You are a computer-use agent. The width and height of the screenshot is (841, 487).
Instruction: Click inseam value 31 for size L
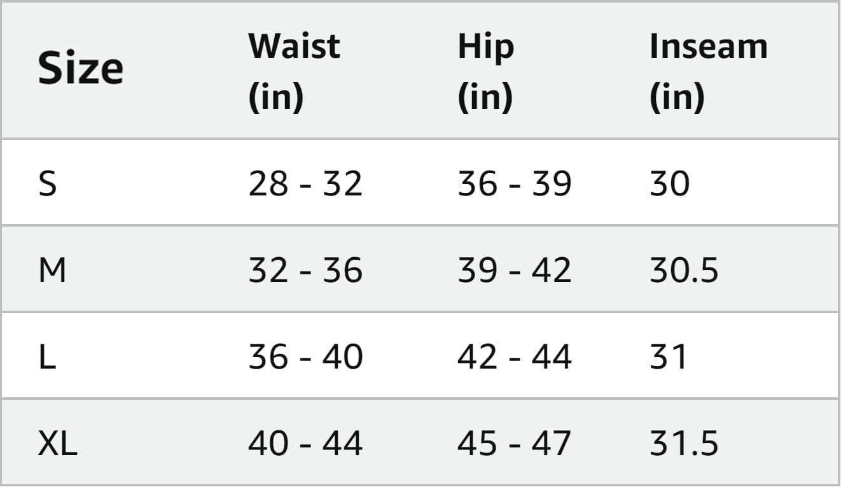tap(668, 356)
